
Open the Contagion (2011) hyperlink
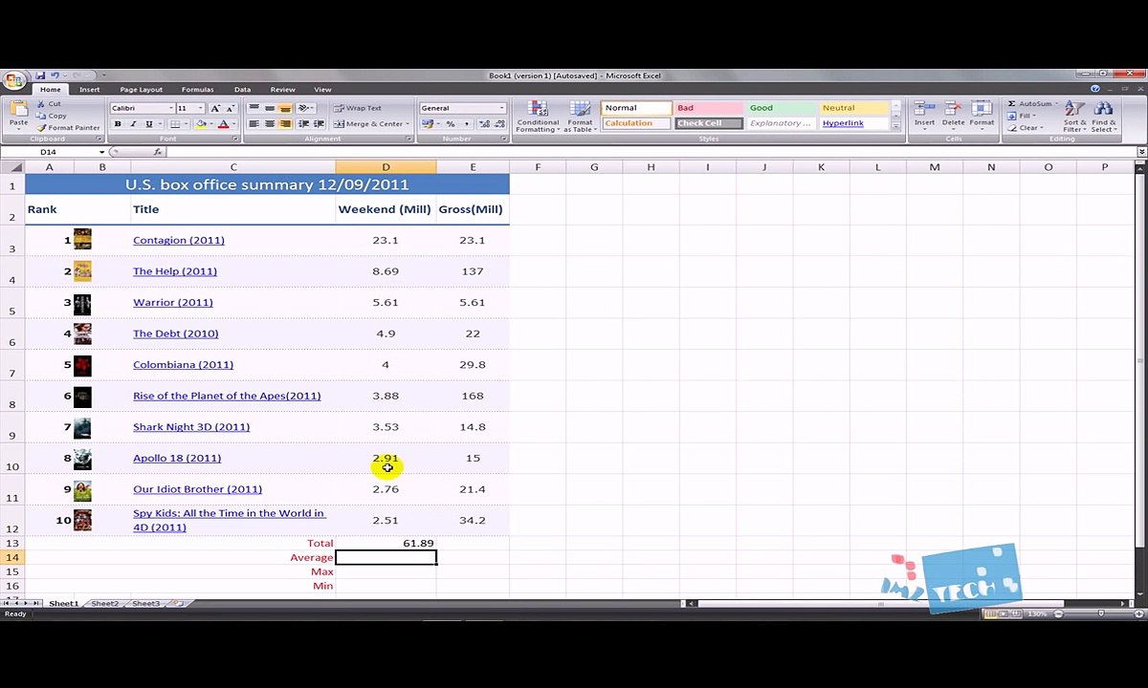pos(178,240)
